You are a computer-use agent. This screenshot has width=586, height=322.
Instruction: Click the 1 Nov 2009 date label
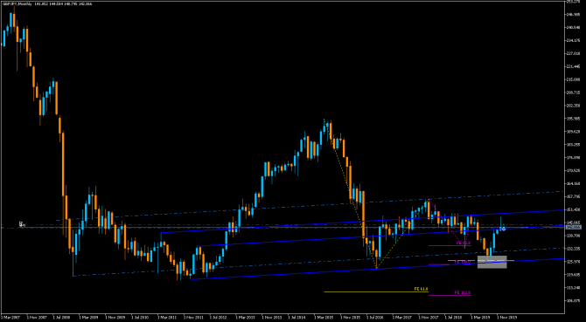pos(114,318)
